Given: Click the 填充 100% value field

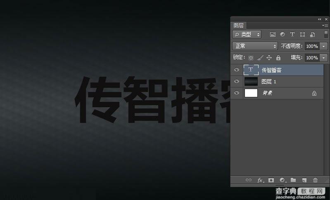Looking at the screenshot, I should click(312, 58).
